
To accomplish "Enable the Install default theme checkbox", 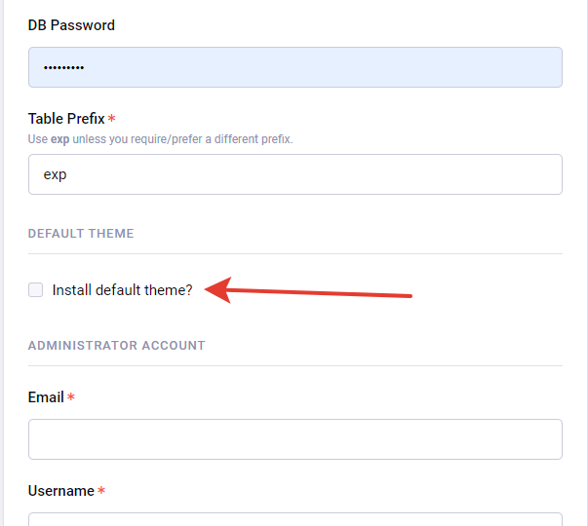I will point(36,289).
